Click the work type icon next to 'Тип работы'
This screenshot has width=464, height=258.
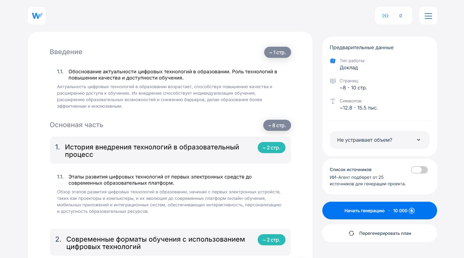332,61
